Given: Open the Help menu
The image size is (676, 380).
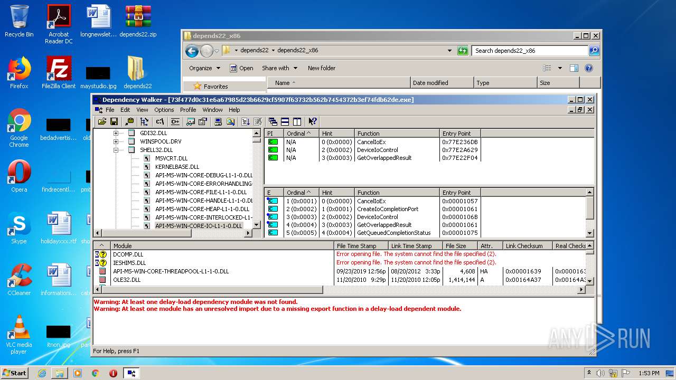Looking at the screenshot, I should [234, 110].
